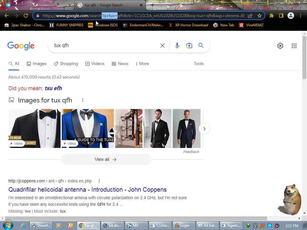Open the Windows Start orb
307x230 pixels.
tap(8, 225)
